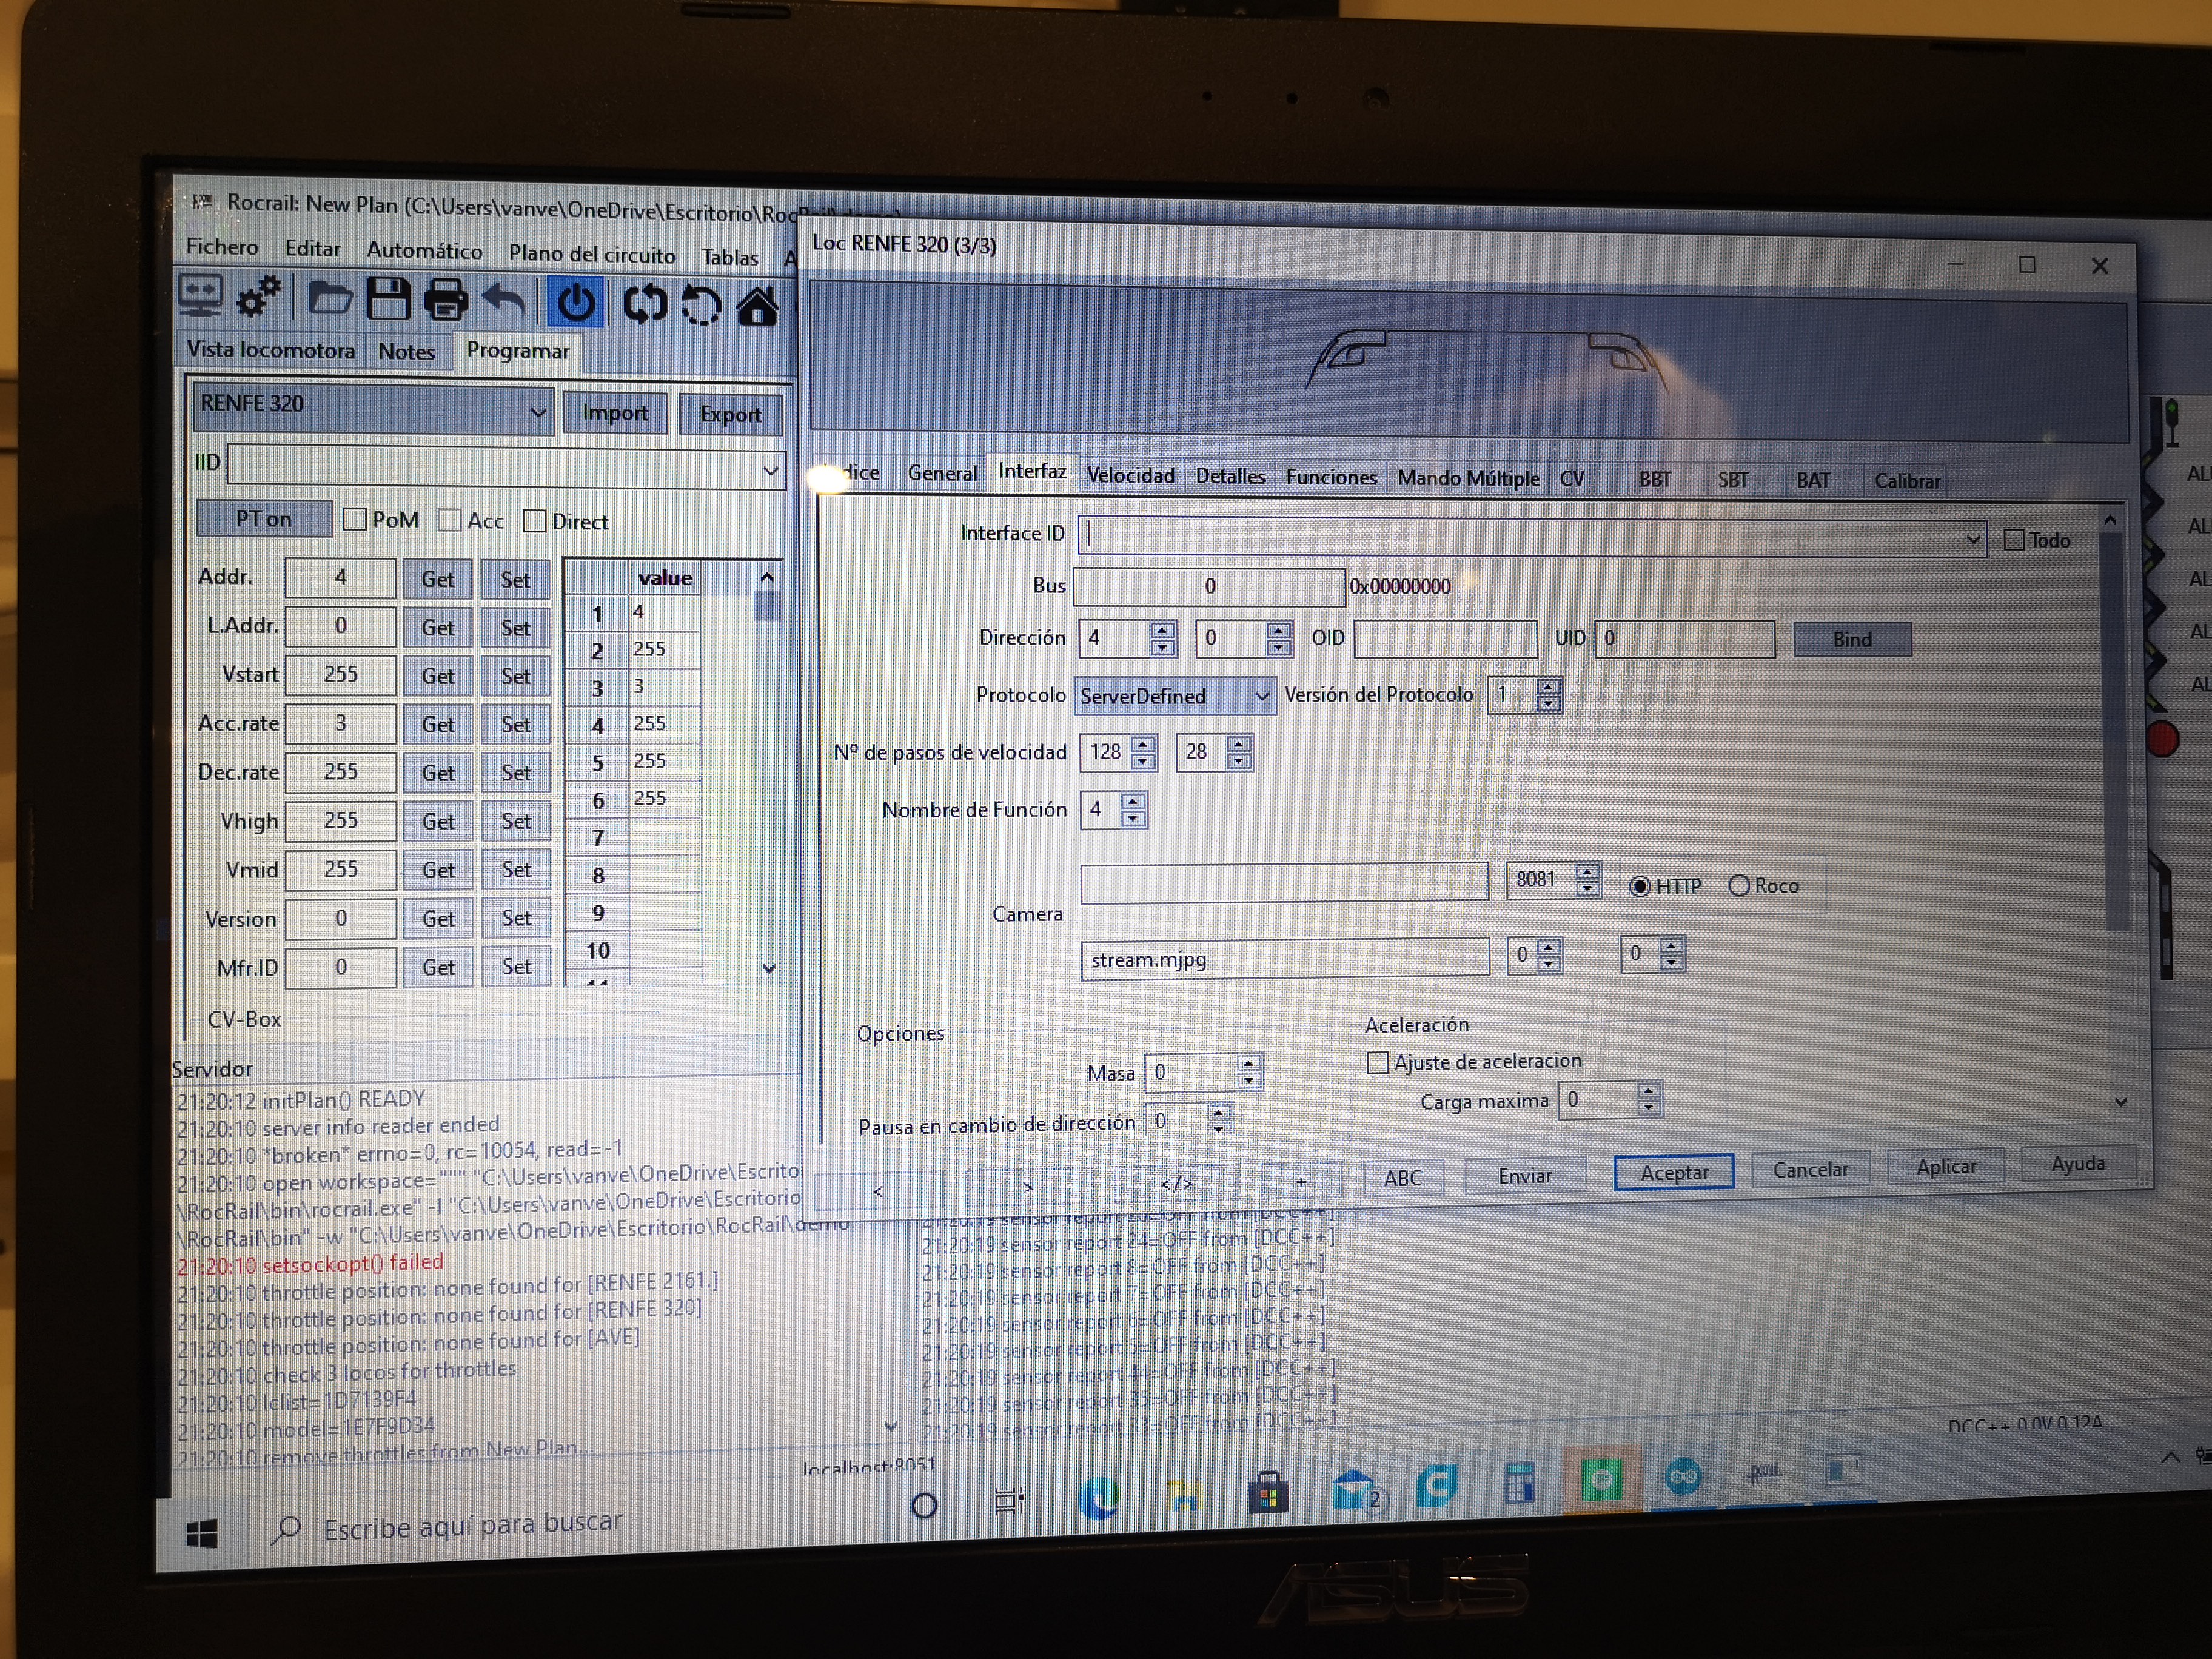The image size is (2212, 1659).
Task: Click Get button for Vstart
Action: point(437,676)
